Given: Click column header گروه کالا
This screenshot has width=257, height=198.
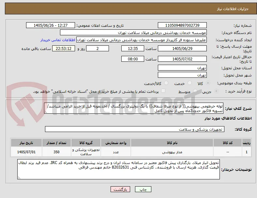Looking at the screenshot, I should 86,143.
